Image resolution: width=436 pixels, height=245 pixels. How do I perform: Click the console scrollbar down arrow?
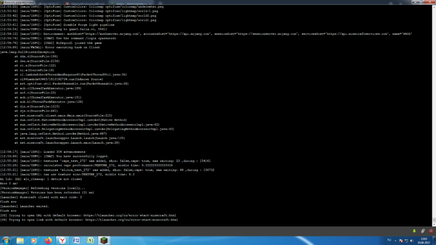coord(434,224)
